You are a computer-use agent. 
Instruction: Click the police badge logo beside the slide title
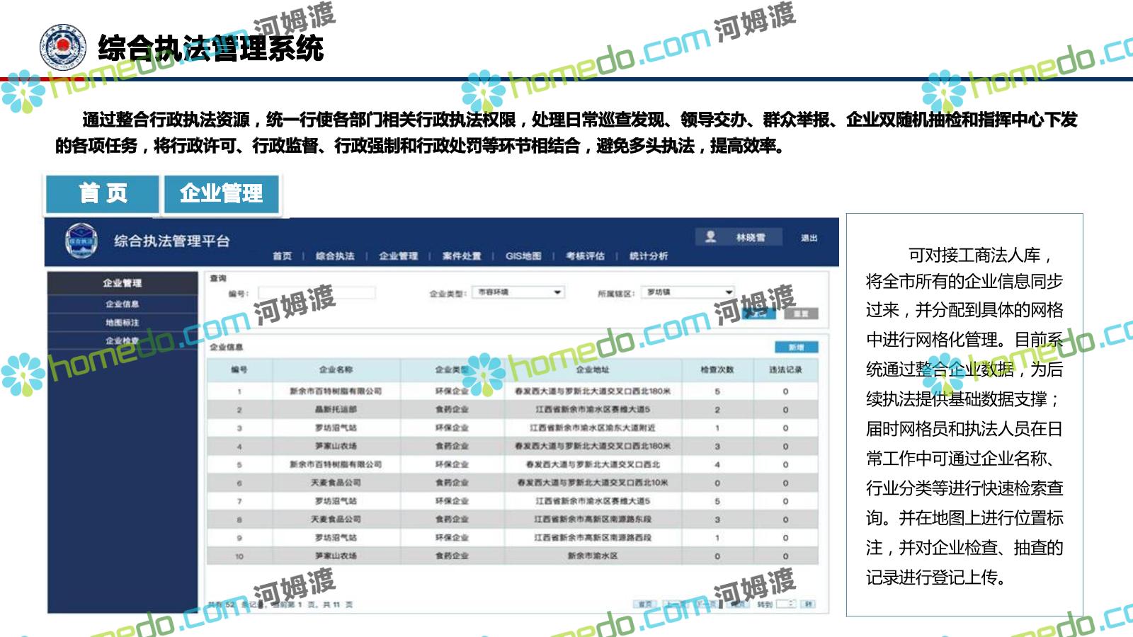[63, 47]
